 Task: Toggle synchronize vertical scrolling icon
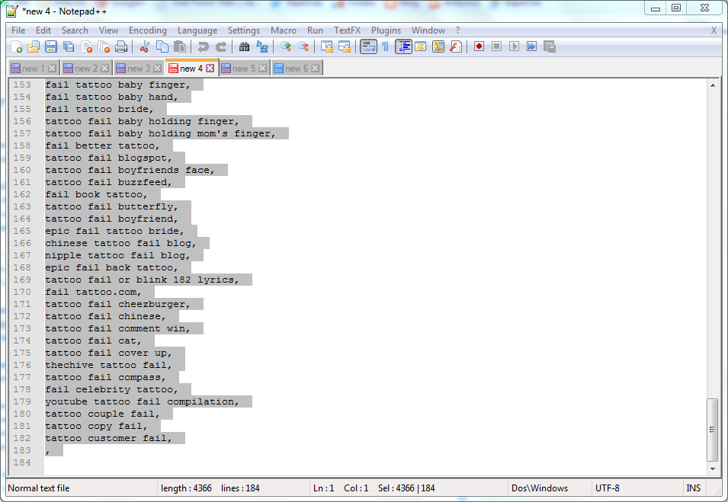tap(327, 46)
